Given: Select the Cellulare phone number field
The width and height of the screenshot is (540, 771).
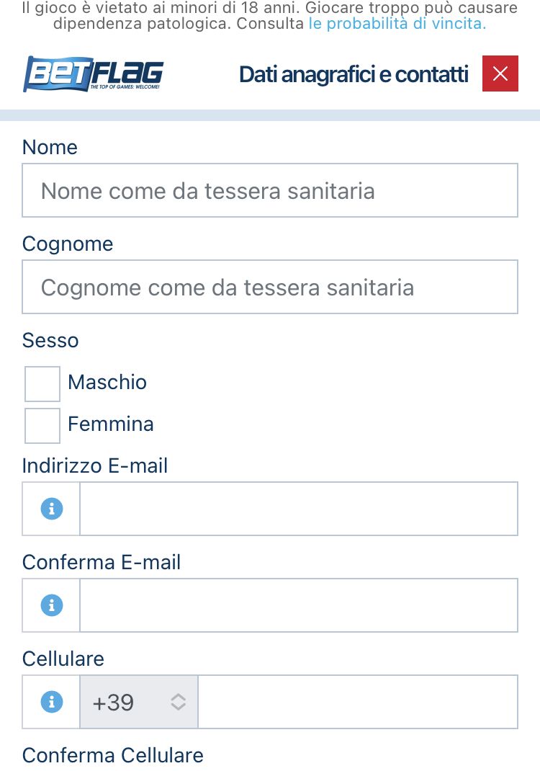Looking at the screenshot, I should click(358, 702).
